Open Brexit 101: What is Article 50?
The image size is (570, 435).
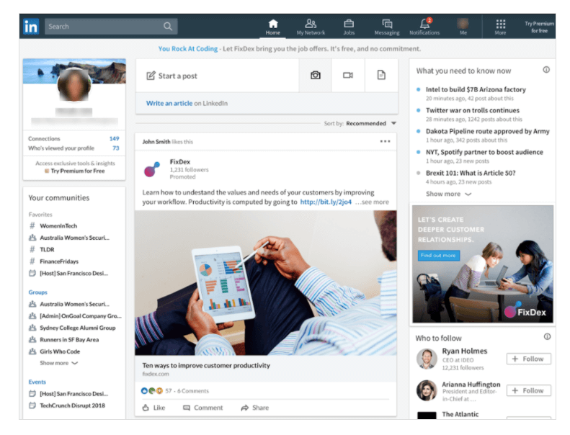[x=471, y=173]
